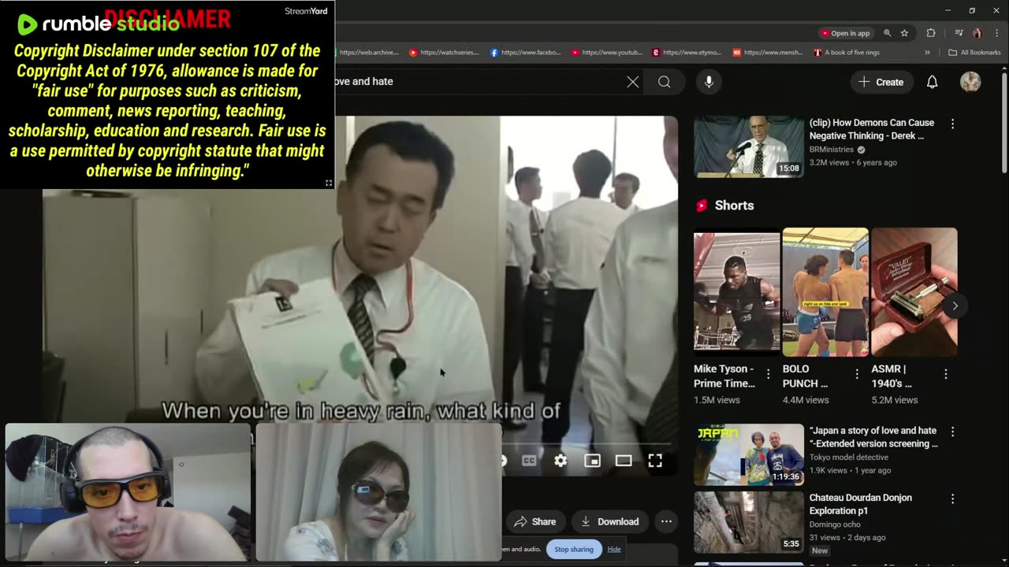Open the browser extensions puzzle icon
This screenshot has width=1009, height=567.
coord(931,33)
